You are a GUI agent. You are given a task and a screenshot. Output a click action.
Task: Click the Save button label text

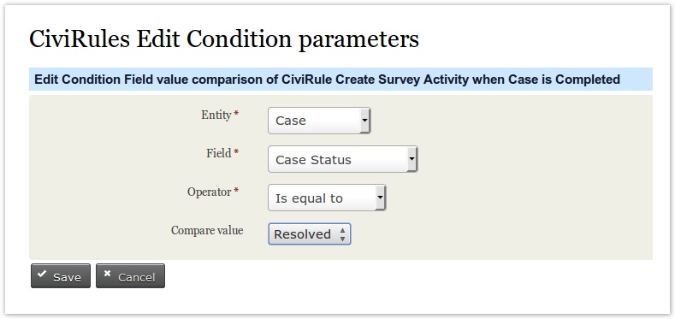[x=67, y=278]
